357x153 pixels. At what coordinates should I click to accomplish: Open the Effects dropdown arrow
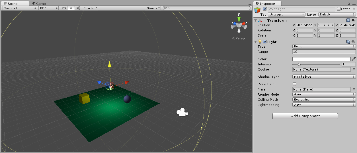97,8
